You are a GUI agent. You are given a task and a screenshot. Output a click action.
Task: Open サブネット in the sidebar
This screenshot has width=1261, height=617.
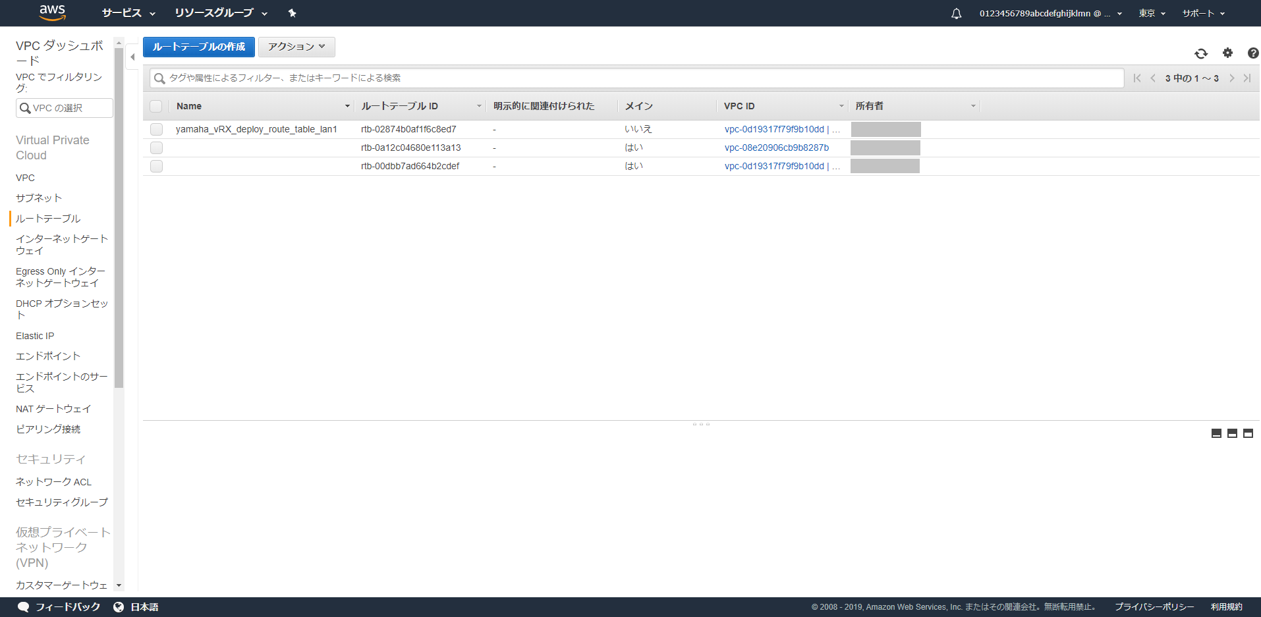point(39,198)
